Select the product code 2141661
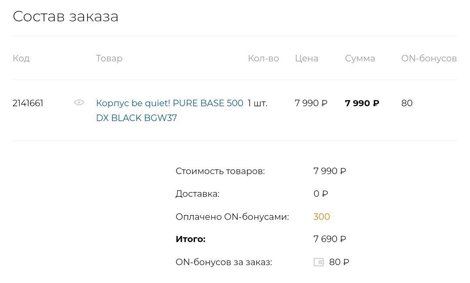 [28, 103]
